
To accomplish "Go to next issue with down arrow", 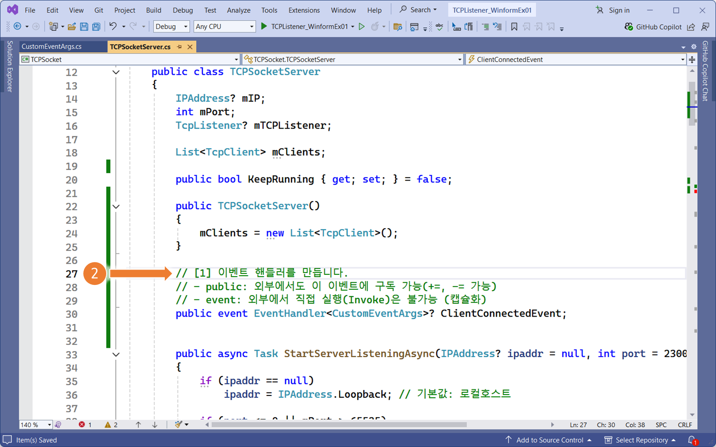I will (x=155, y=425).
